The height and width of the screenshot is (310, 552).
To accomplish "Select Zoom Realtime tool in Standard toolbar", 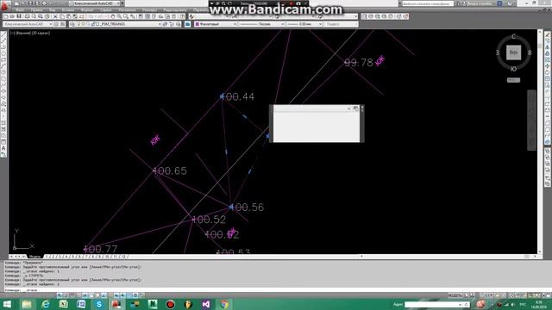I will pos(119,16).
